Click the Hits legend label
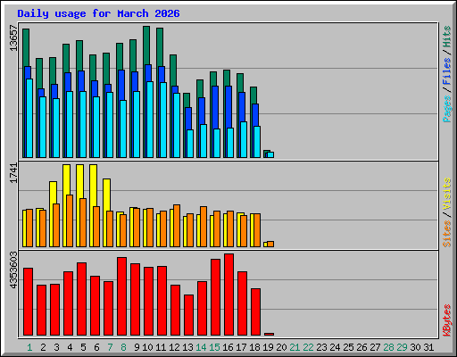This screenshot has height=357, width=457. point(446,37)
